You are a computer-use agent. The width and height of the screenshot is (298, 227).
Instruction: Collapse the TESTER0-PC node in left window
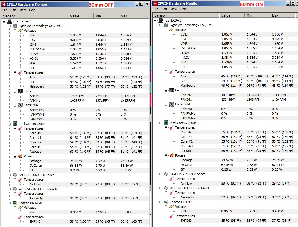point(4,21)
